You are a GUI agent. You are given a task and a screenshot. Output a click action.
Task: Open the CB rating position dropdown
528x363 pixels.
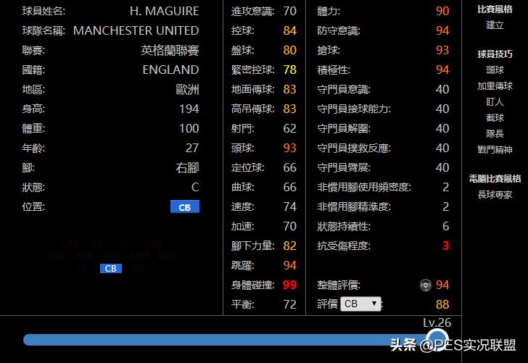(360, 304)
